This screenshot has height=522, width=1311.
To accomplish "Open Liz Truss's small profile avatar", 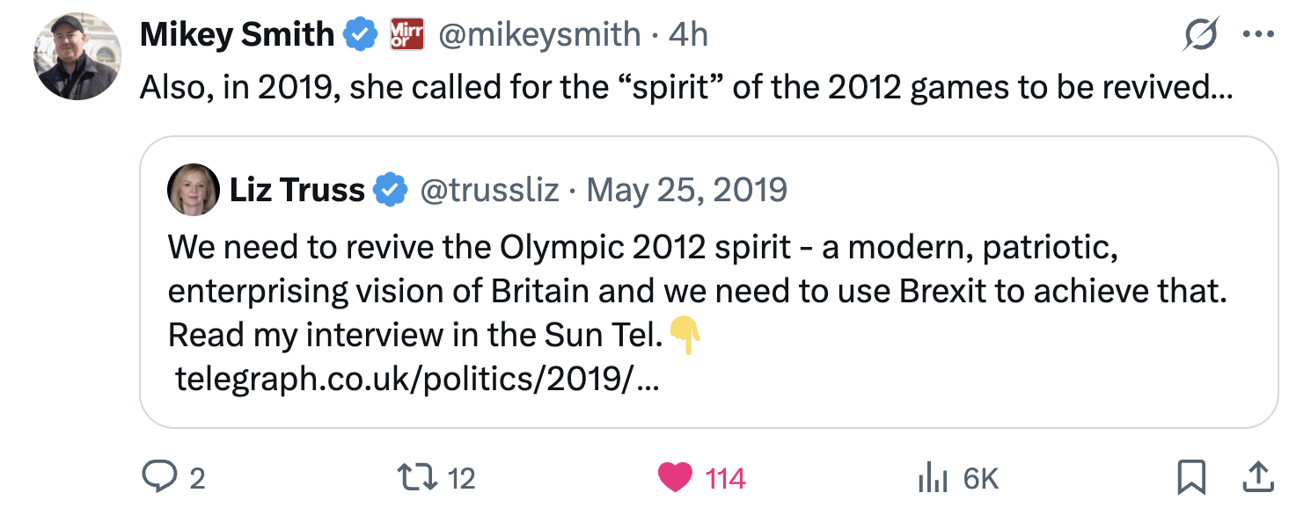I will click(x=193, y=189).
